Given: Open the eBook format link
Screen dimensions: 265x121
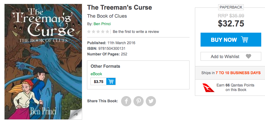Looking at the screenshot, I should pyautogui.click(x=96, y=74).
